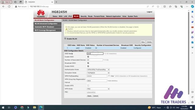Toggle the Broadcast SSID checkbox
Image resolution: width=195 pixels, height=110 pixels.
tap(88, 63)
